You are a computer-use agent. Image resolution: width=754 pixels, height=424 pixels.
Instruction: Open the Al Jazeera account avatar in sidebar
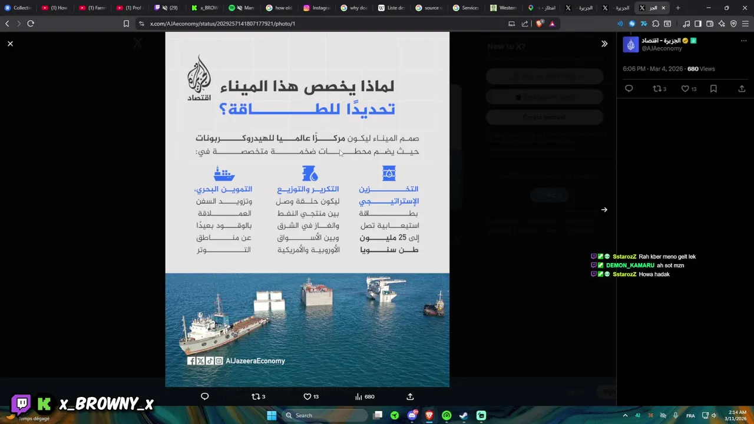(x=630, y=44)
